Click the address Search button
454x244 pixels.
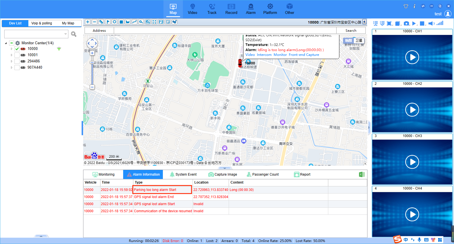click(351, 31)
